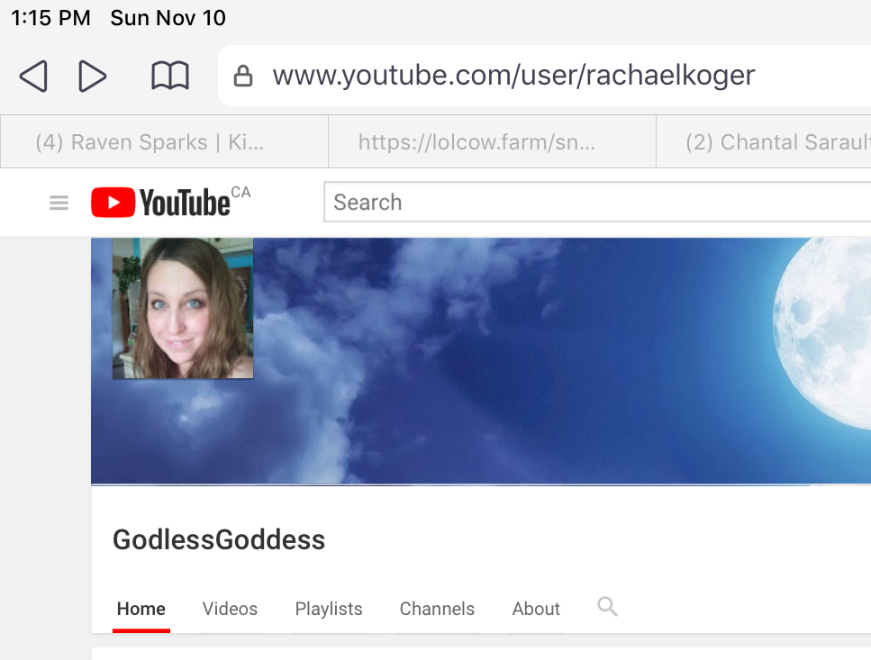Go back with the browser back arrow
871x660 pixels.
coord(33,76)
